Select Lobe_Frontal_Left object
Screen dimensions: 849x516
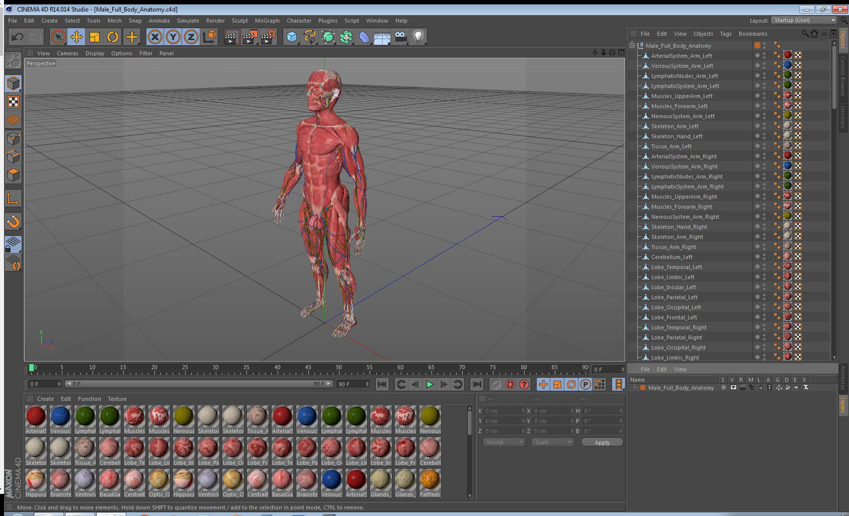(x=674, y=317)
